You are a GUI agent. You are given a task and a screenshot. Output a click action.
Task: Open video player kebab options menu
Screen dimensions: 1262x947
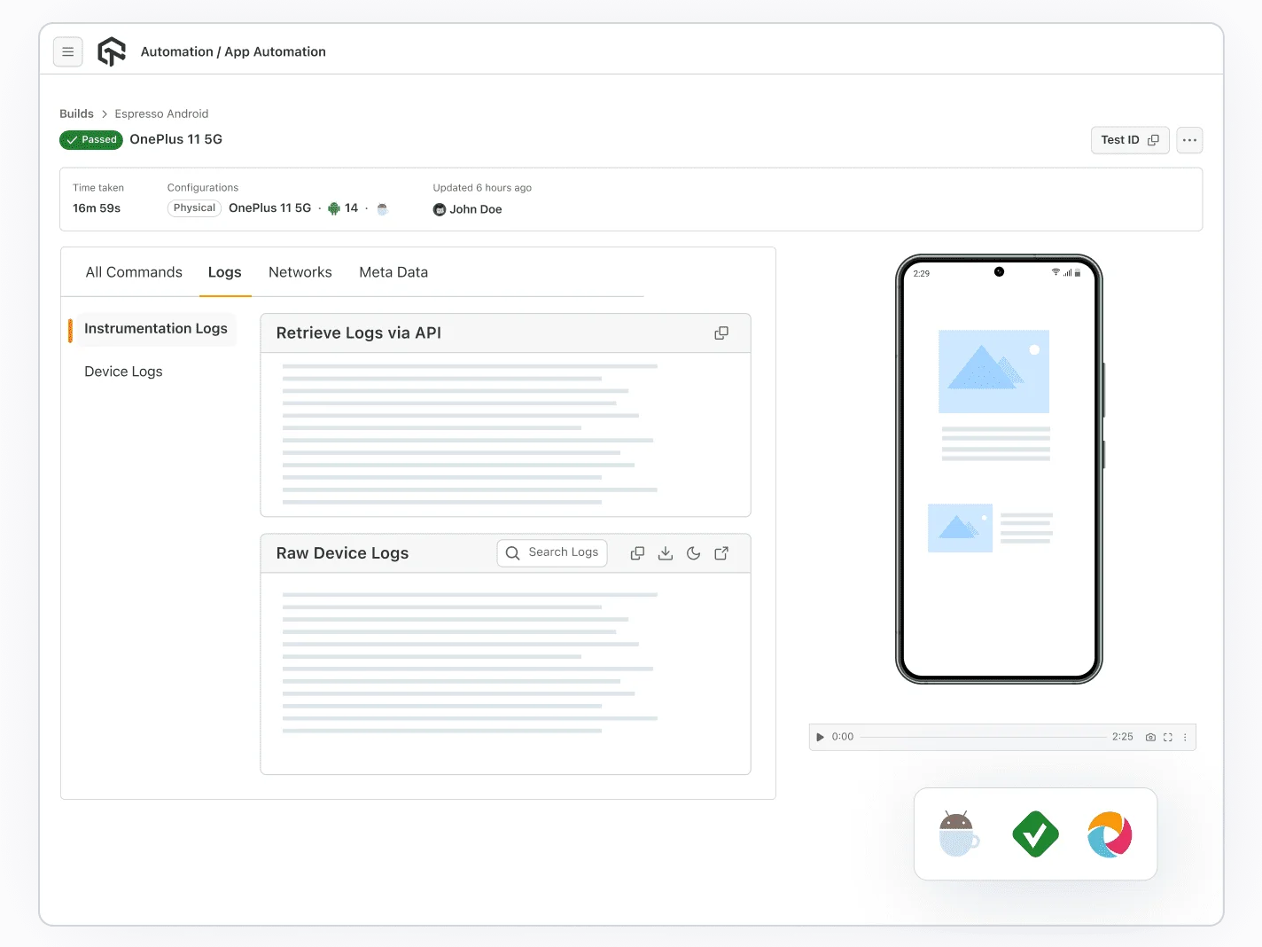pyautogui.click(x=1185, y=737)
